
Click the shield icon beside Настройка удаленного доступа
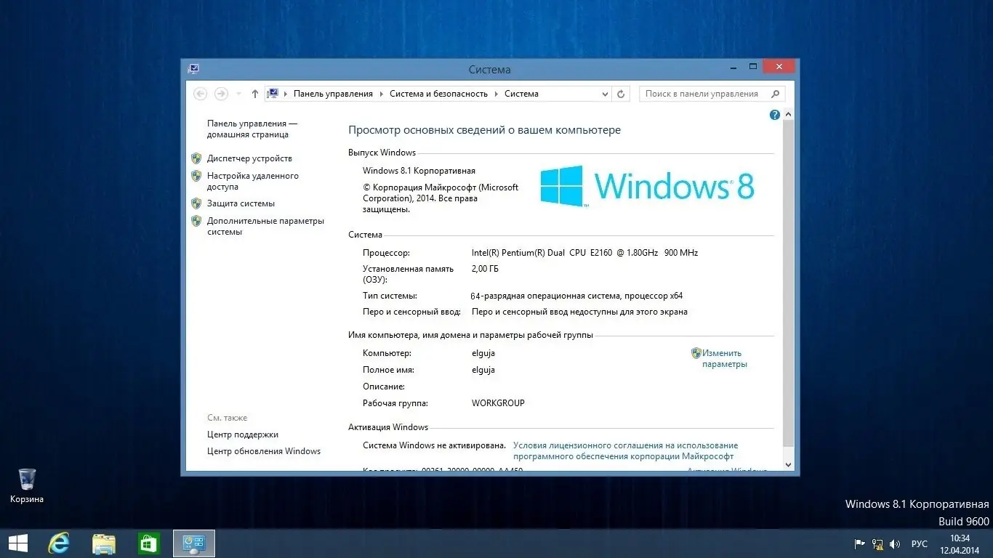196,176
